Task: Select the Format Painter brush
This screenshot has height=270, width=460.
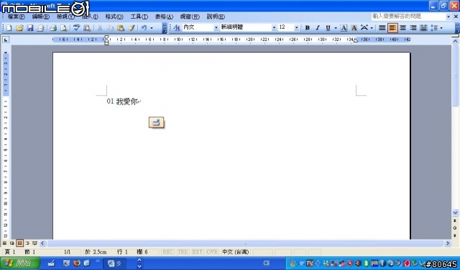Action: (132, 28)
